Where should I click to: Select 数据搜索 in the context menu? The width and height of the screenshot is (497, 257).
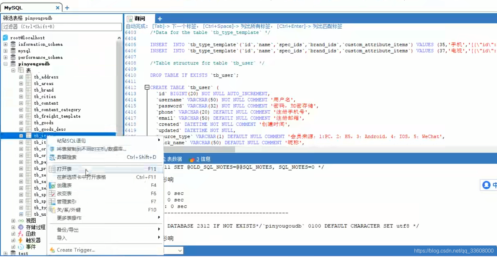[105, 157]
